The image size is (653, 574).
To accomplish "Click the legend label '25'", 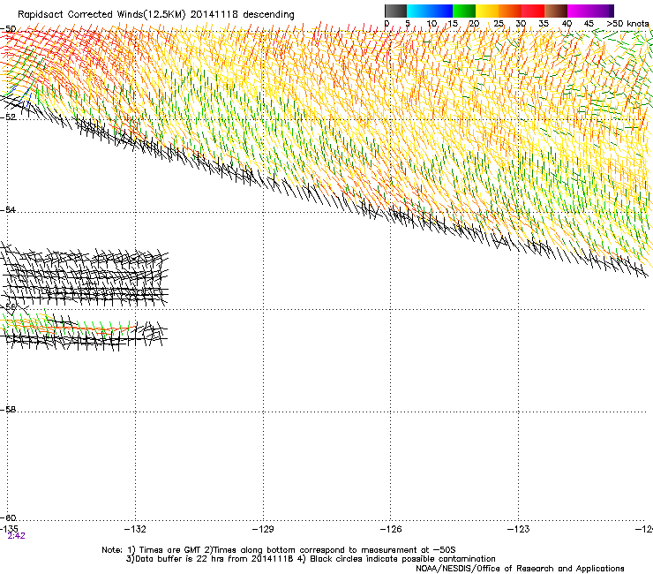I will pyautogui.click(x=499, y=24).
